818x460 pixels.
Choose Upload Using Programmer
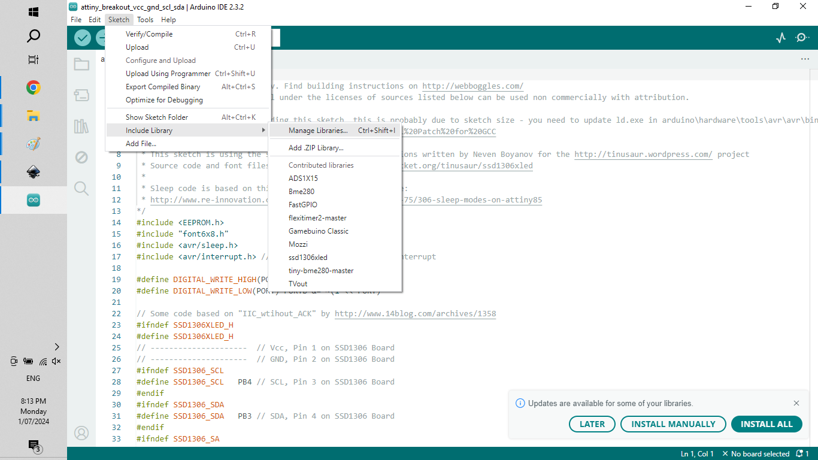(188, 74)
